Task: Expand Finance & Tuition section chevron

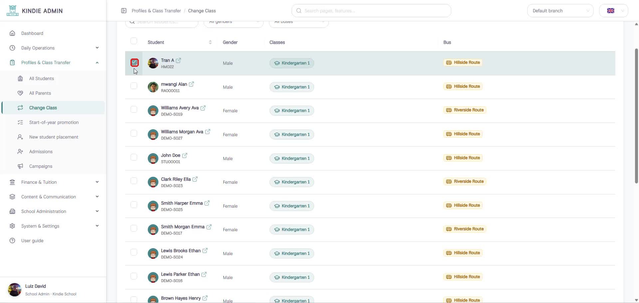Action: pos(97,182)
